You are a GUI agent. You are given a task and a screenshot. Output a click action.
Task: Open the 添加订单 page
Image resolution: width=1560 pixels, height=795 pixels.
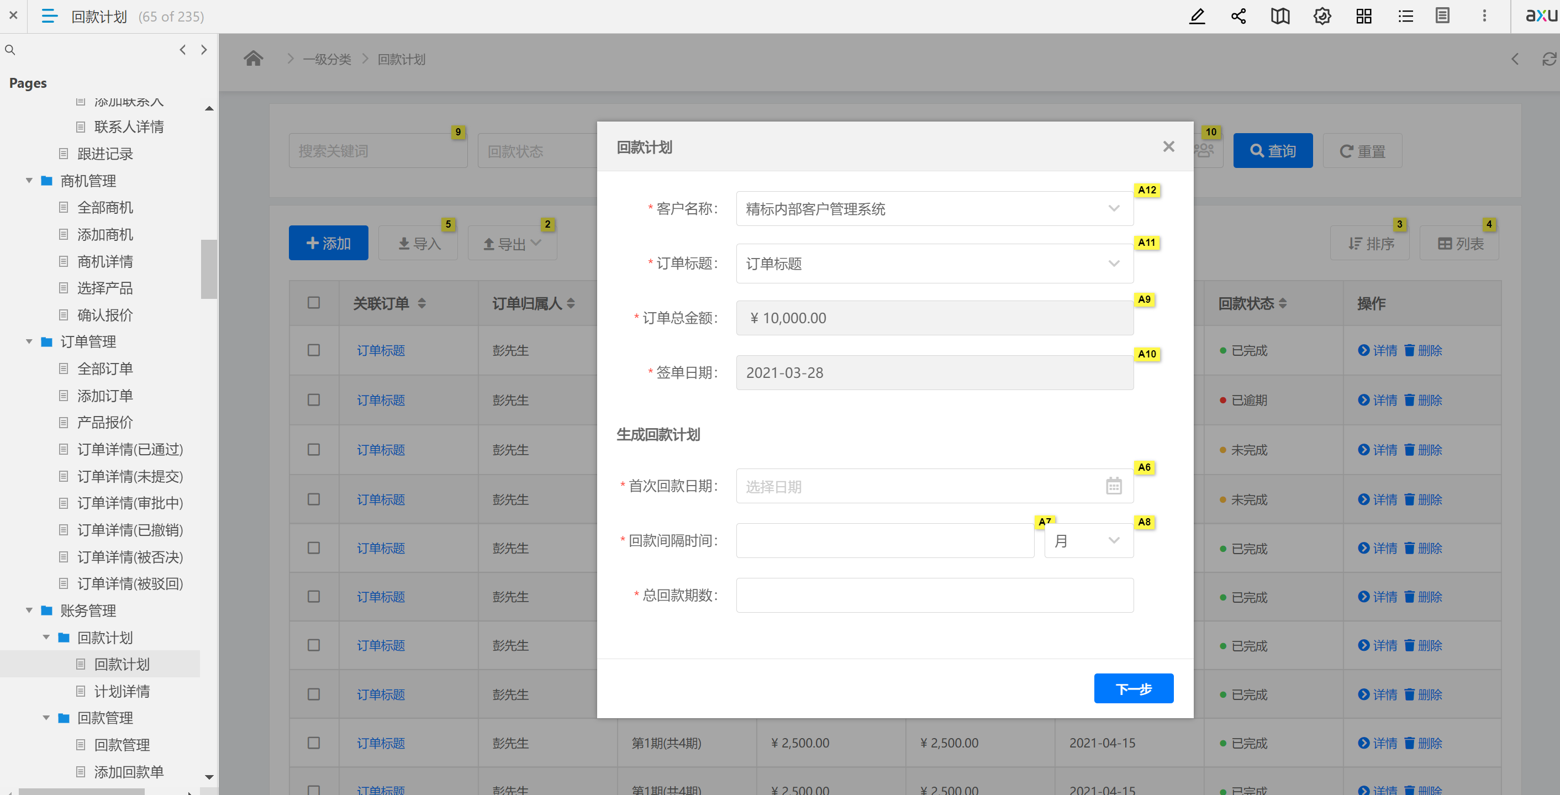point(105,396)
